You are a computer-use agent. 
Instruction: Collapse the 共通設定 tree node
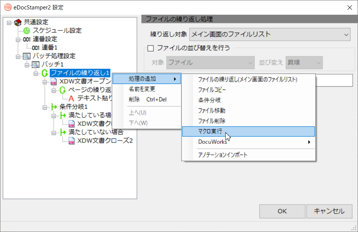(9, 23)
